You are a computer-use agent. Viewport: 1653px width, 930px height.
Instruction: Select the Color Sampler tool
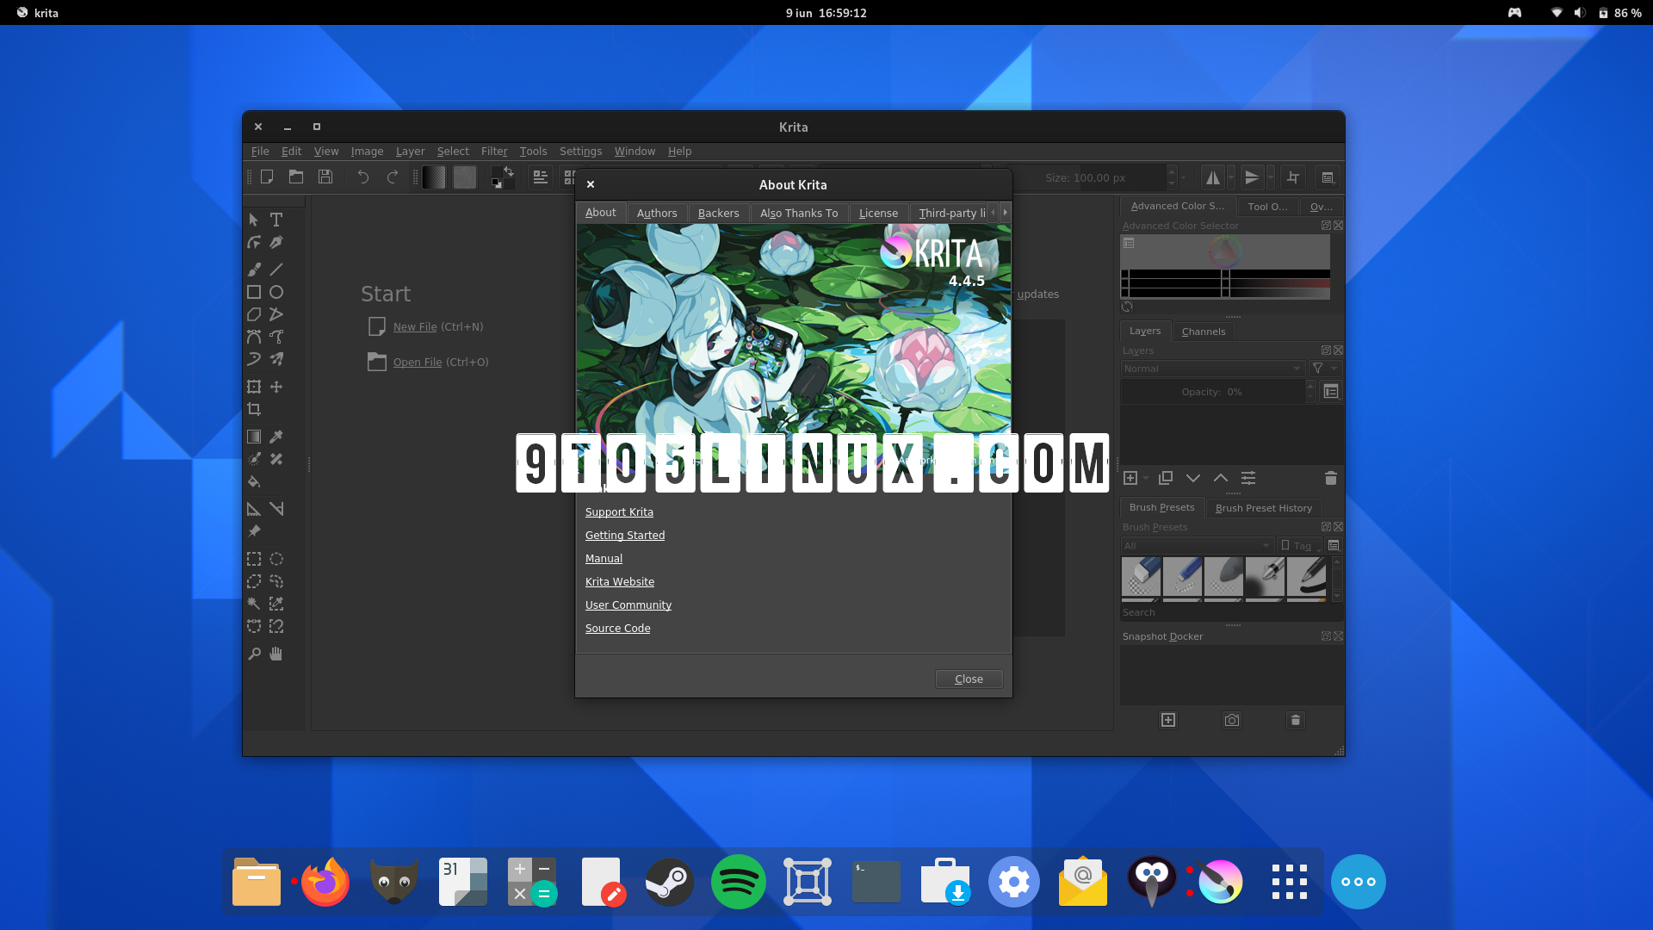[277, 437]
